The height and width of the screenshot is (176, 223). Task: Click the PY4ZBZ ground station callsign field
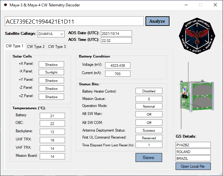point(193,145)
